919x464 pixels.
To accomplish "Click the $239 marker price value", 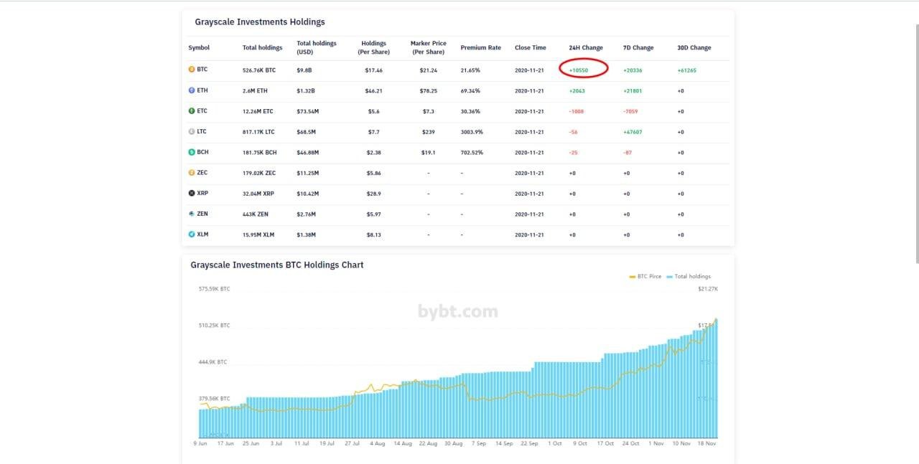I will point(429,132).
